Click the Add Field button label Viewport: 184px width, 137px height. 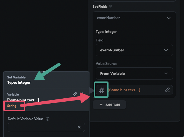[x=112, y=105]
